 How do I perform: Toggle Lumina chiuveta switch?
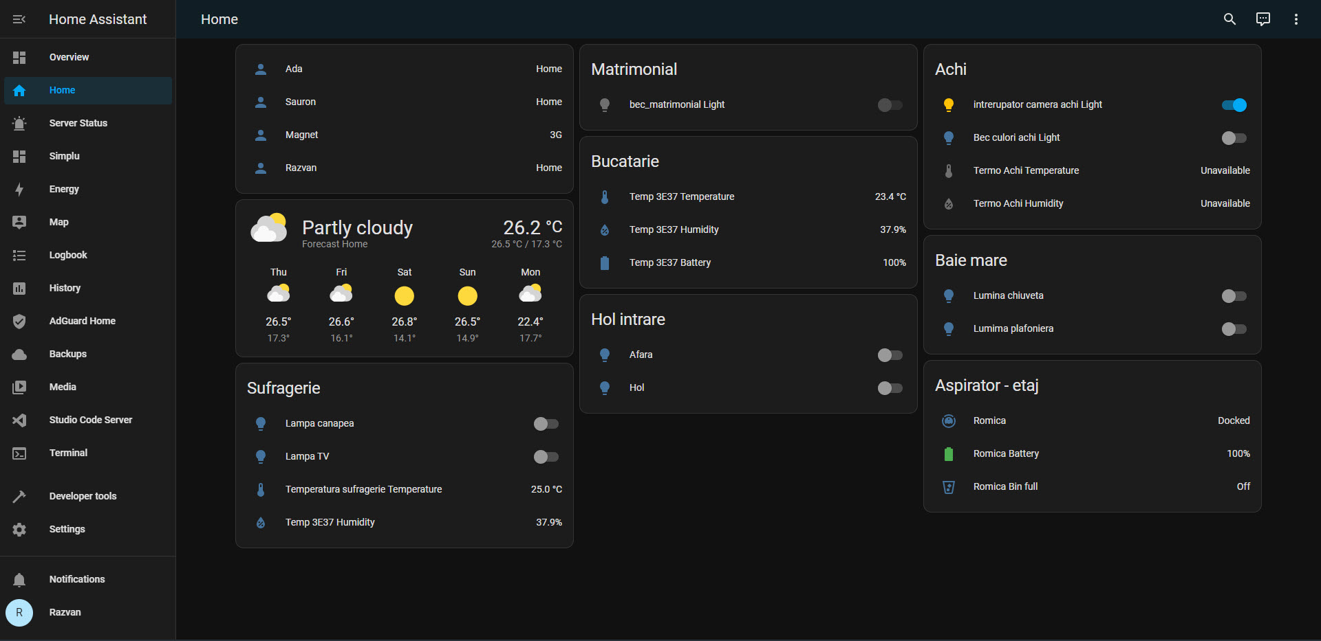(1234, 296)
